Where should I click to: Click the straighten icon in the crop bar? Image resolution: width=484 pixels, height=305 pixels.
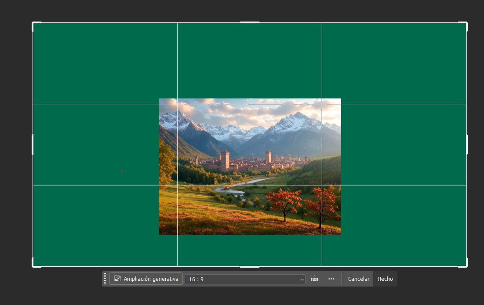(315, 279)
